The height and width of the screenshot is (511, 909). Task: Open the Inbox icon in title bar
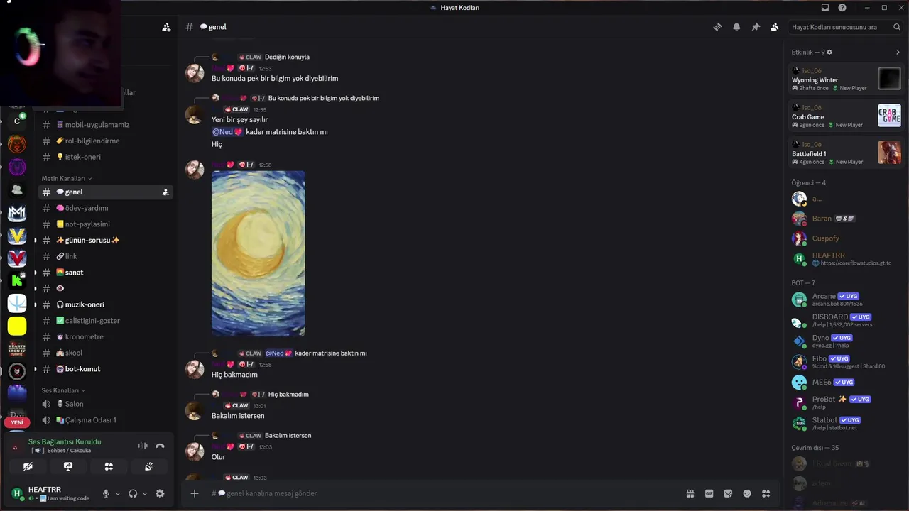tap(825, 8)
